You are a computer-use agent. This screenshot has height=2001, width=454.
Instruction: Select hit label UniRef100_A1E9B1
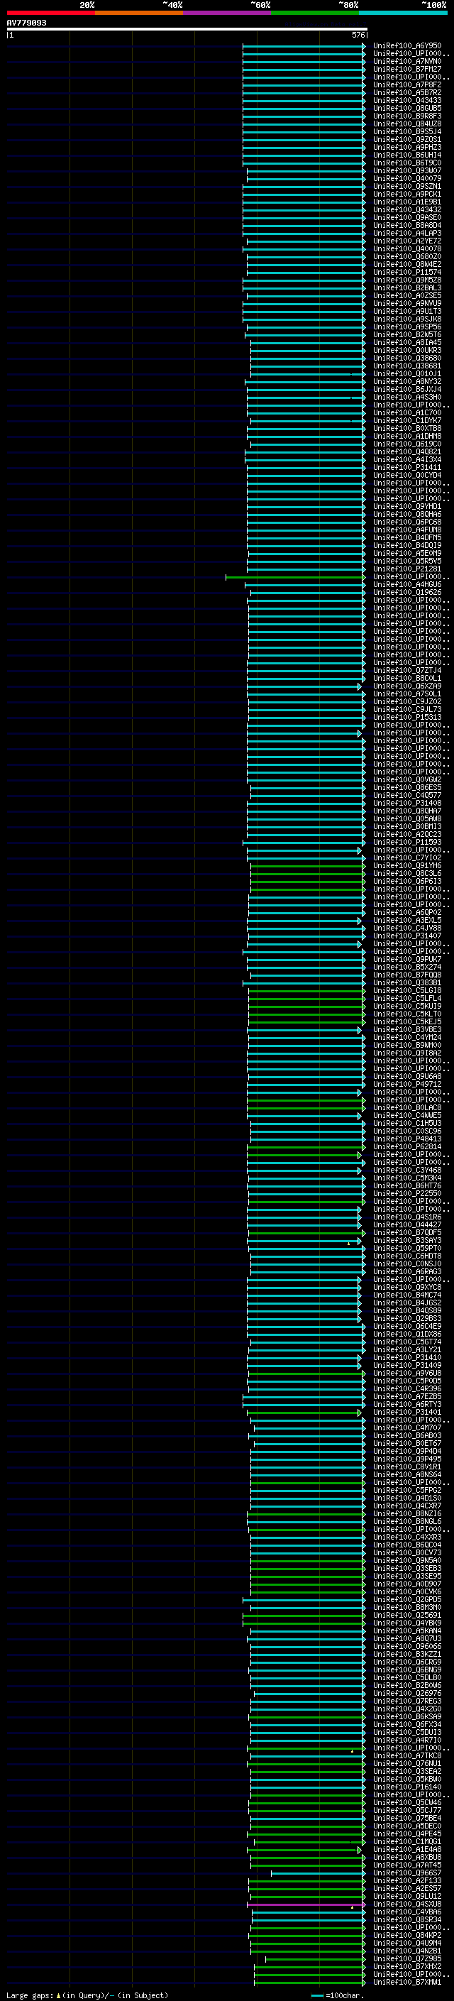pos(407,202)
